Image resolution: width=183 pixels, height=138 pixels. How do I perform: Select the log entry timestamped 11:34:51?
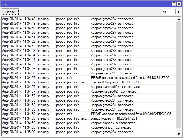click(89, 37)
